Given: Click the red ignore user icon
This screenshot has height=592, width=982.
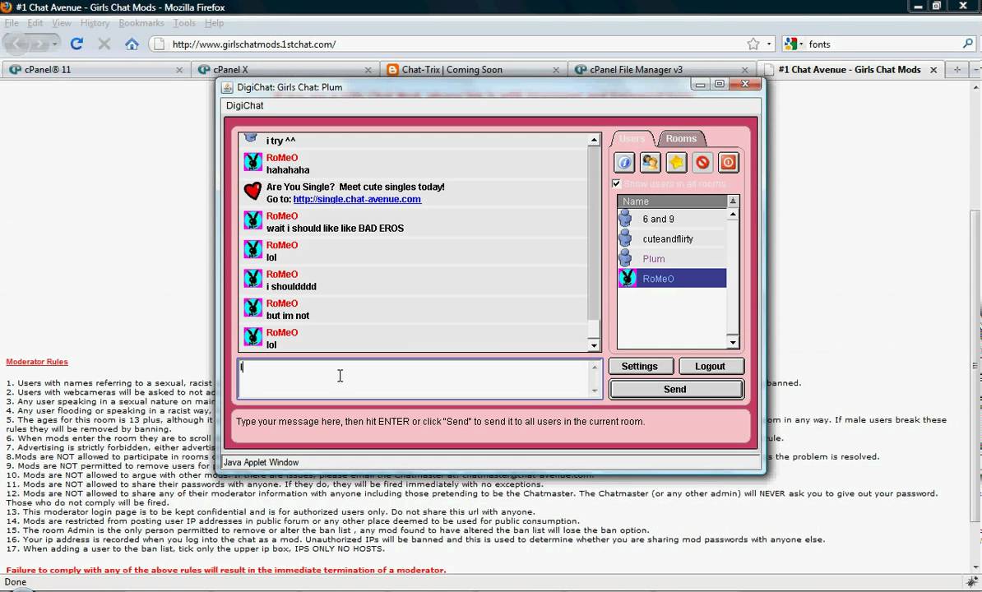Looking at the screenshot, I should click(x=702, y=163).
